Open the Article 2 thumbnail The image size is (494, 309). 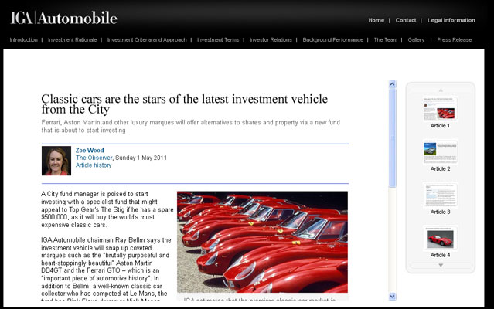click(x=440, y=151)
